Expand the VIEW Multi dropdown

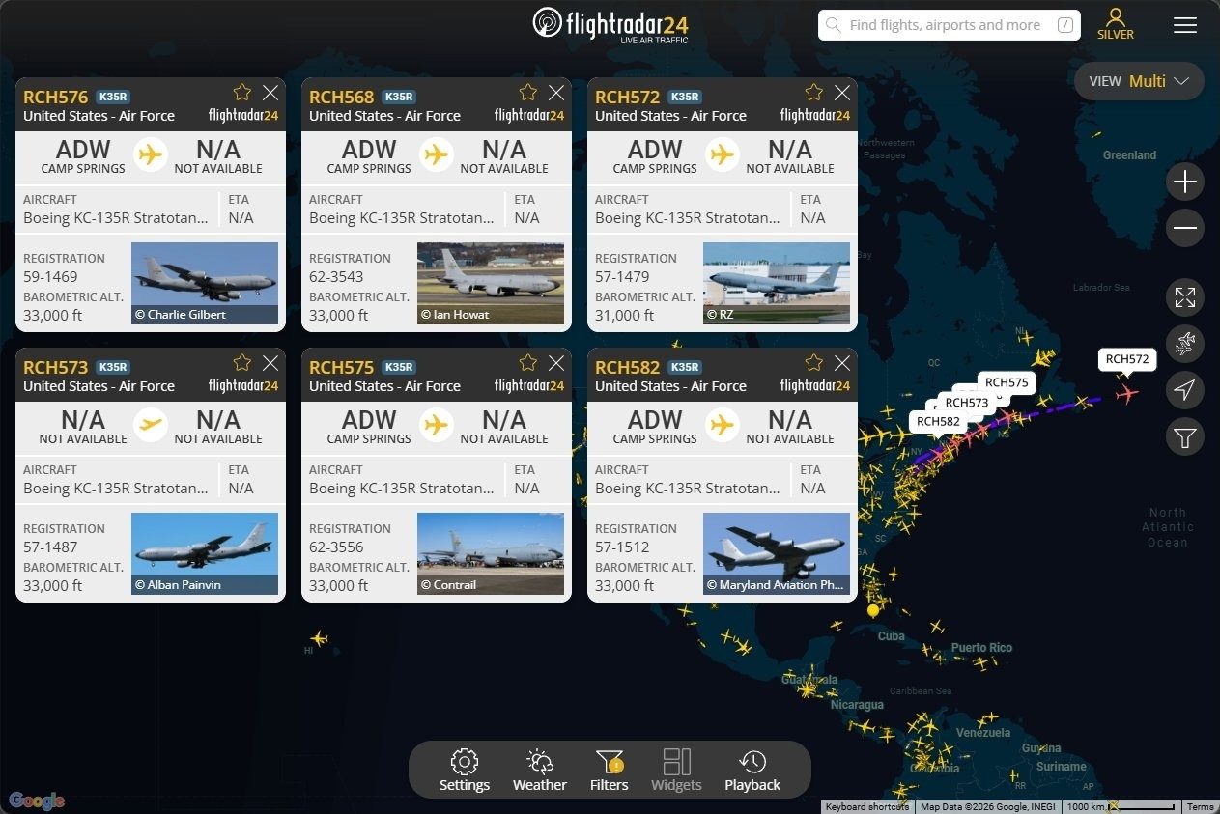click(1139, 81)
